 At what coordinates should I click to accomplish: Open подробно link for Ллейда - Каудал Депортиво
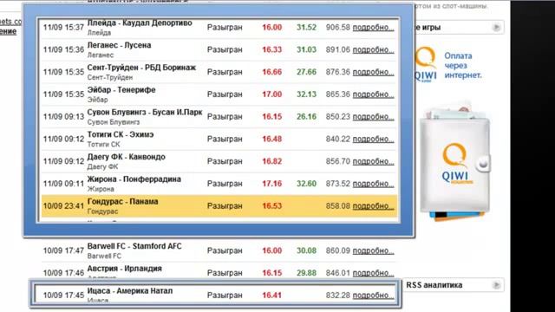373,27
